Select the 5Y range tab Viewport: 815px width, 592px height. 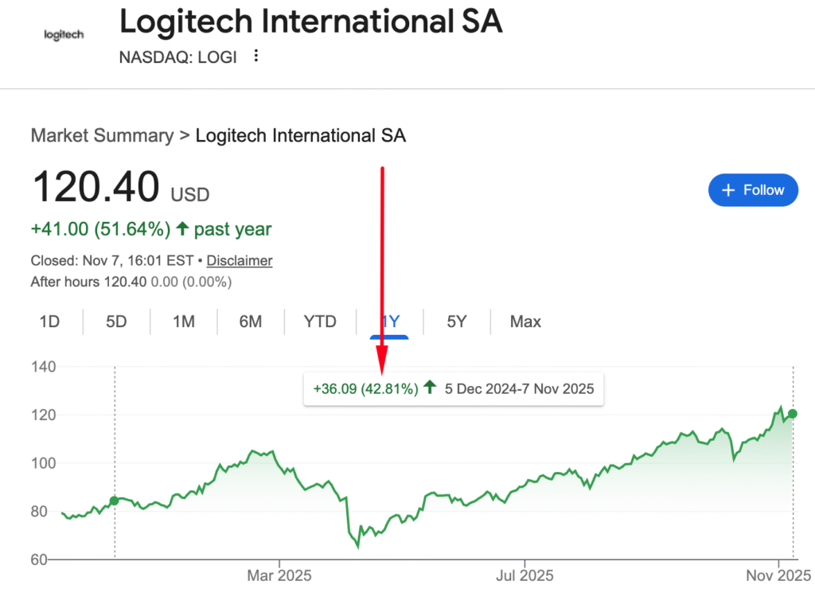(456, 321)
